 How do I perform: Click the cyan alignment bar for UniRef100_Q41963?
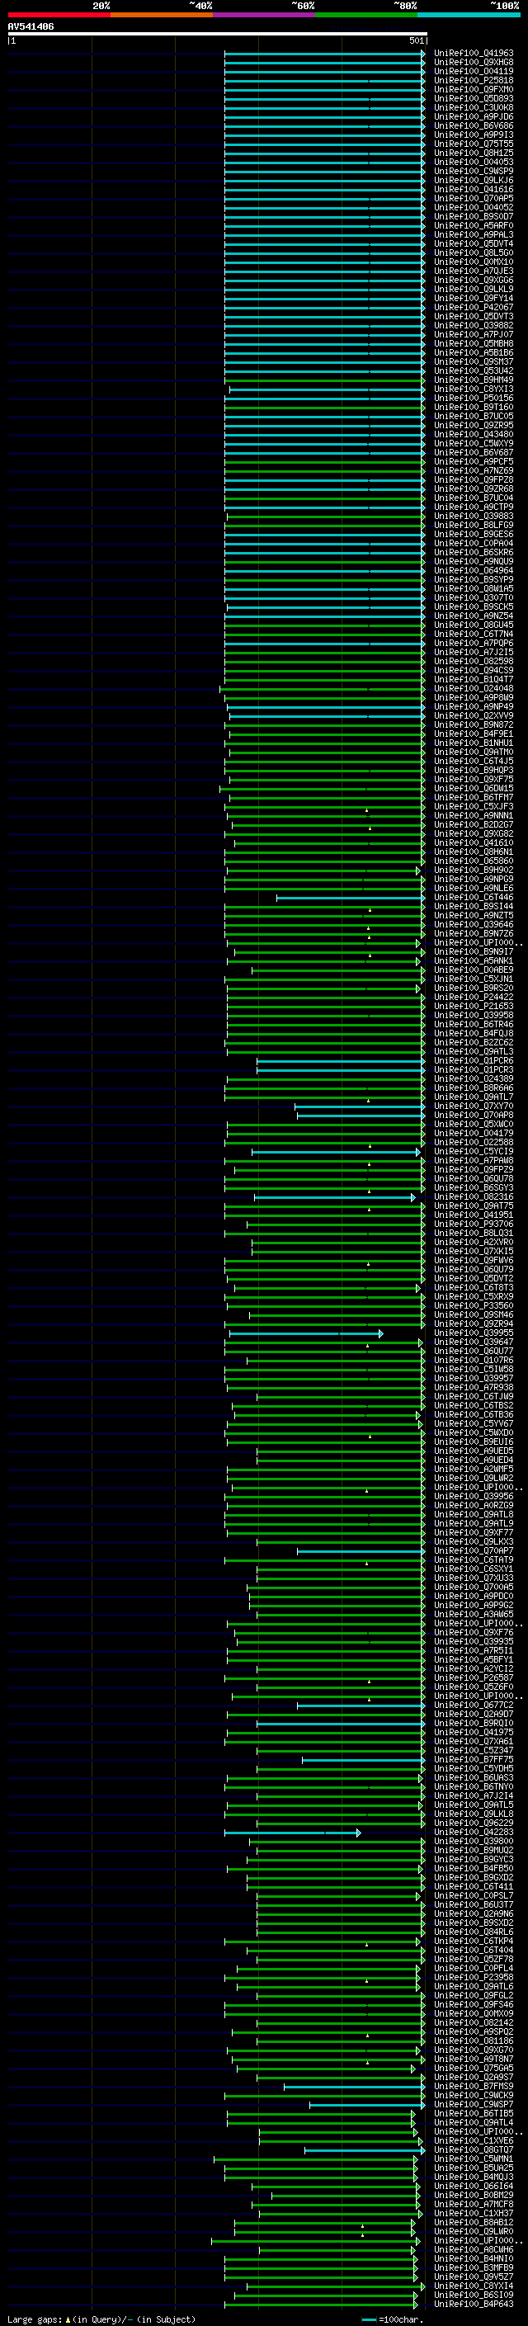pos(324,54)
